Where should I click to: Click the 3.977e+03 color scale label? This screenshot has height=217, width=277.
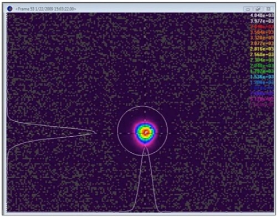pyautogui.click(x=262, y=21)
